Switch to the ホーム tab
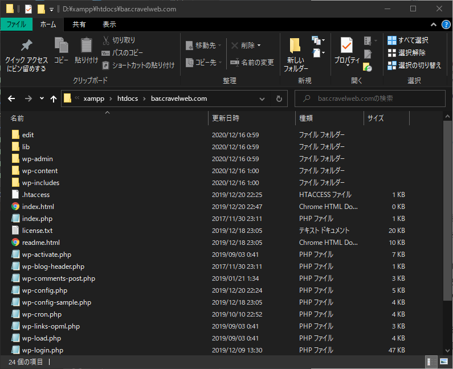 (x=48, y=24)
